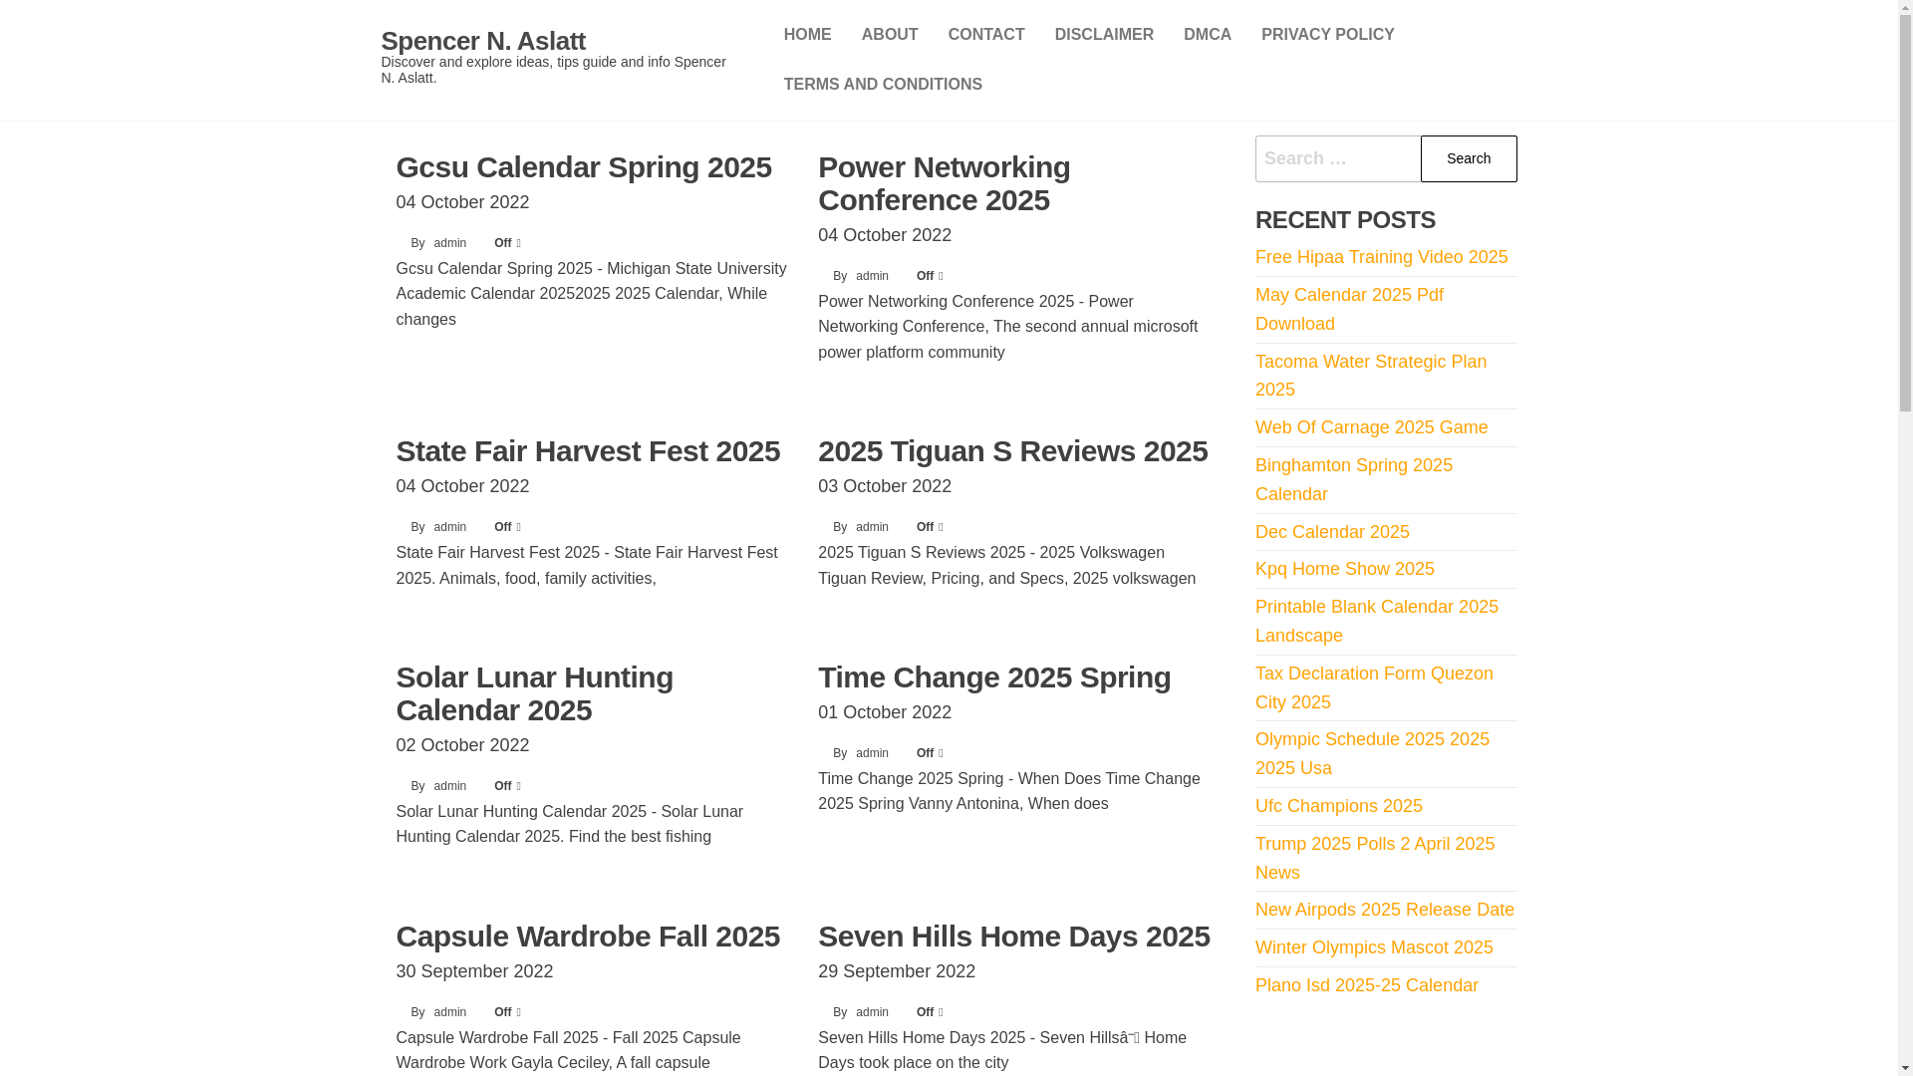Image resolution: width=1913 pixels, height=1076 pixels.
Task: Open Kpq Home Show 2025
Action: [x=1344, y=569]
